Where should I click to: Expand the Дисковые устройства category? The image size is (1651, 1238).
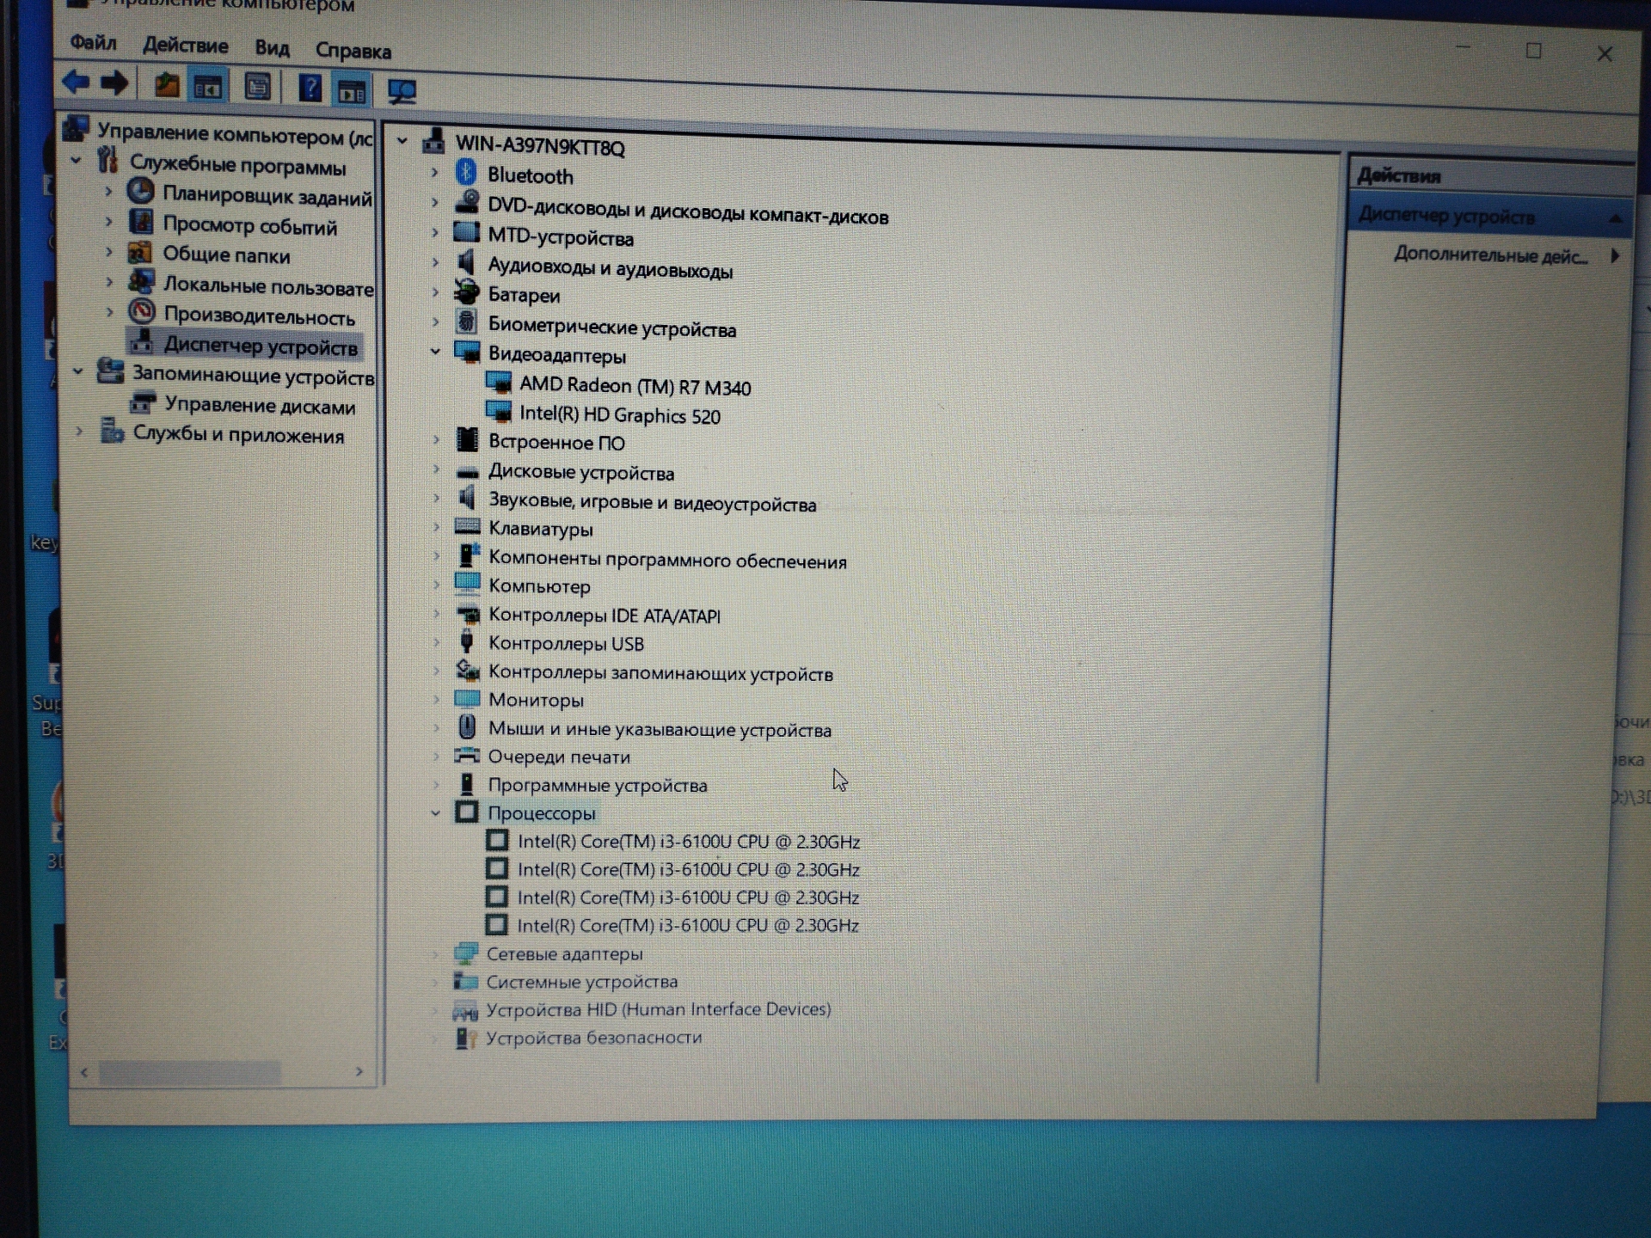436,469
